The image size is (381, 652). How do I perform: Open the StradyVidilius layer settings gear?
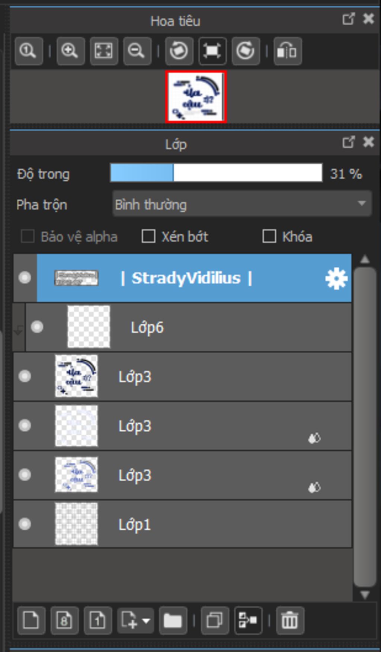tap(336, 279)
